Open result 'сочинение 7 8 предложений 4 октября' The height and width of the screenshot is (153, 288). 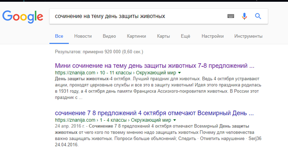pyautogui.click(x=154, y=113)
